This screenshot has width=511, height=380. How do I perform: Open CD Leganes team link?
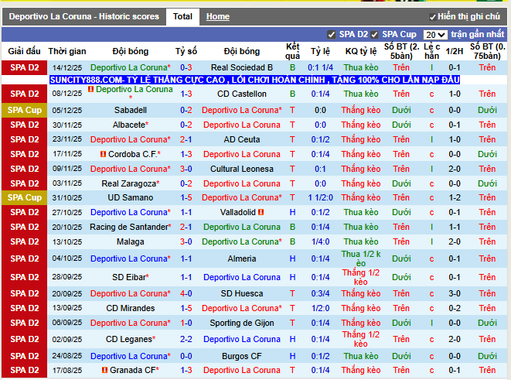point(129,339)
